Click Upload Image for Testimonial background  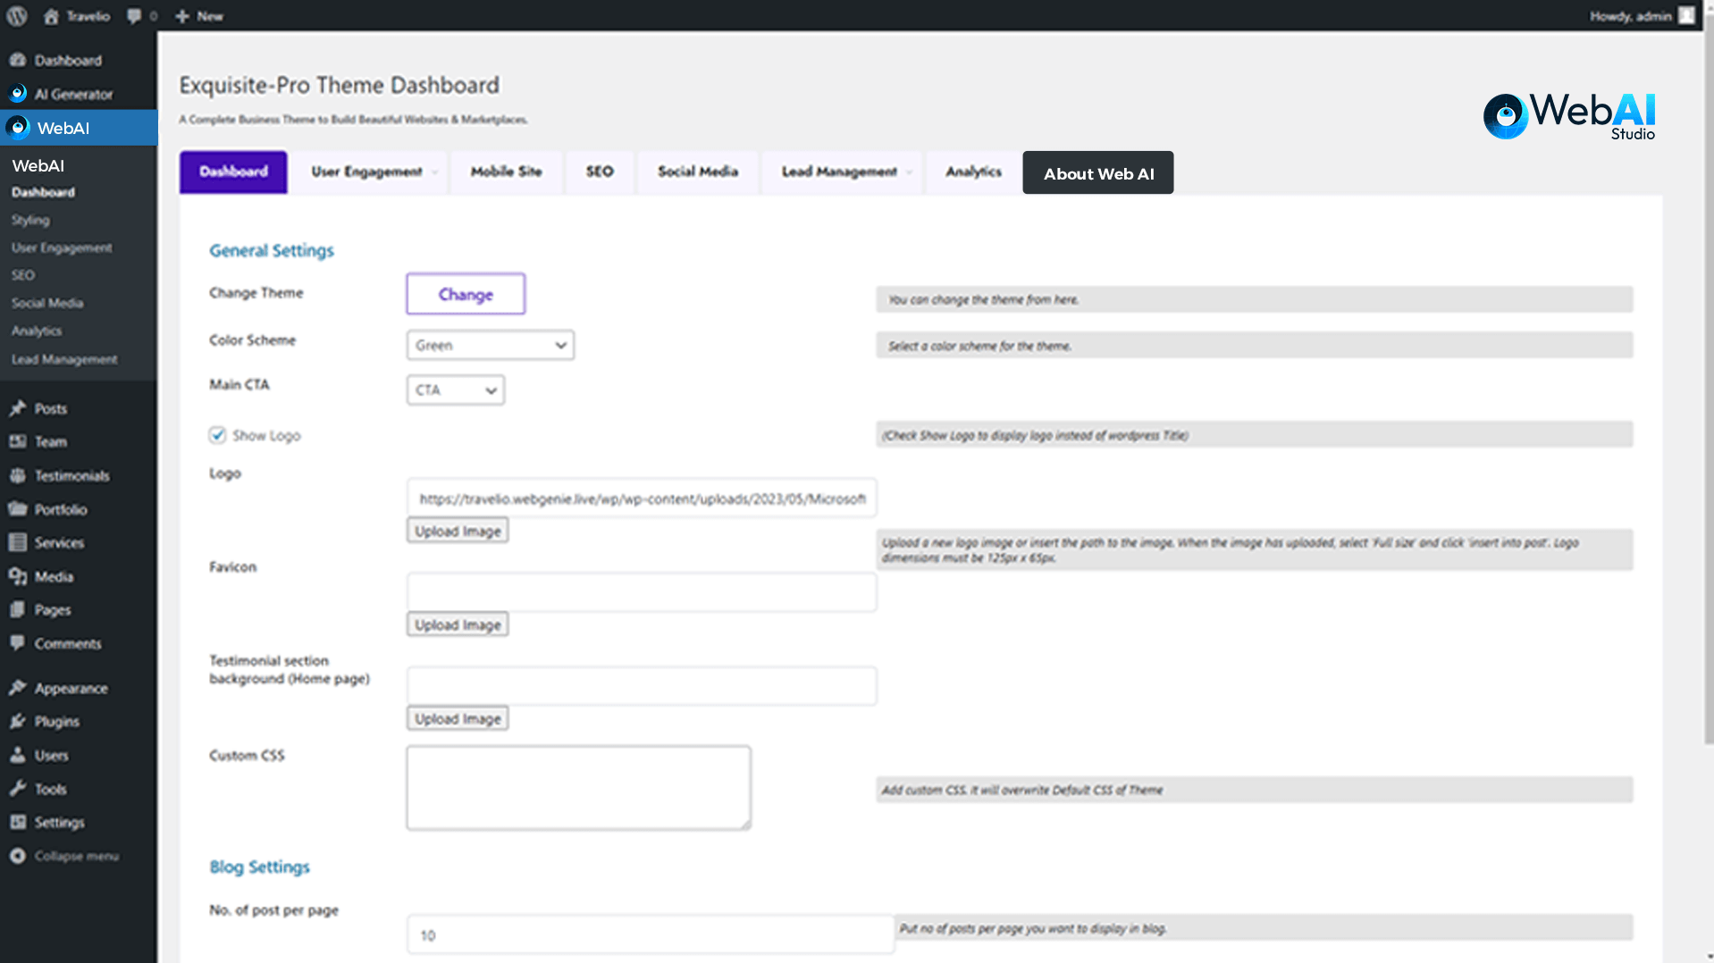pyautogui.click(x=458, y=718)
